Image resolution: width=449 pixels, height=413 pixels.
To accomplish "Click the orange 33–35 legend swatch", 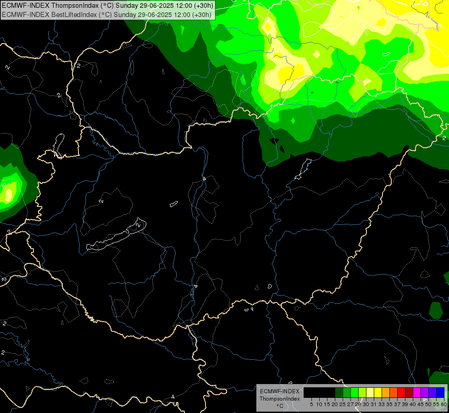I will (386, 392).
